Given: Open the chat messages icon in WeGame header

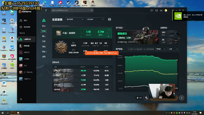Looking at the screenshot, I should (x=152, y=10).
